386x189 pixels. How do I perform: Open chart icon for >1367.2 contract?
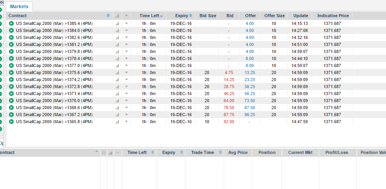tap(117, 115)
